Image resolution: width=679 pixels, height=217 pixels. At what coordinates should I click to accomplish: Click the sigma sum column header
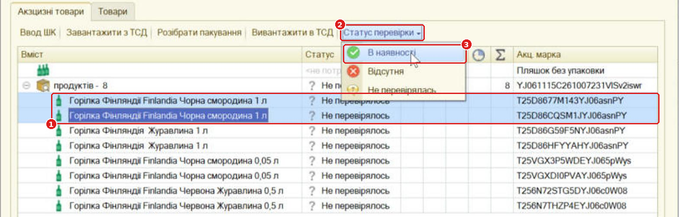[x=500, y=55]
